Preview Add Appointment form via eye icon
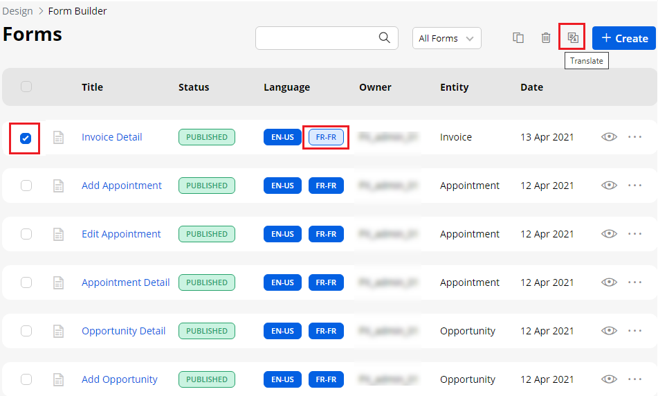The image size is (658, 396). (x=609, y=186)
